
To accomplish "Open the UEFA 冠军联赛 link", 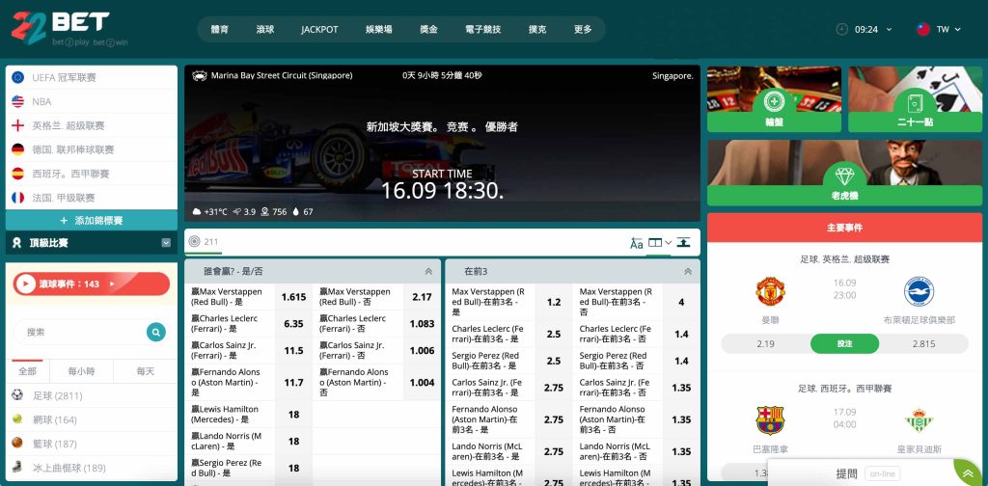I will 65,77.
